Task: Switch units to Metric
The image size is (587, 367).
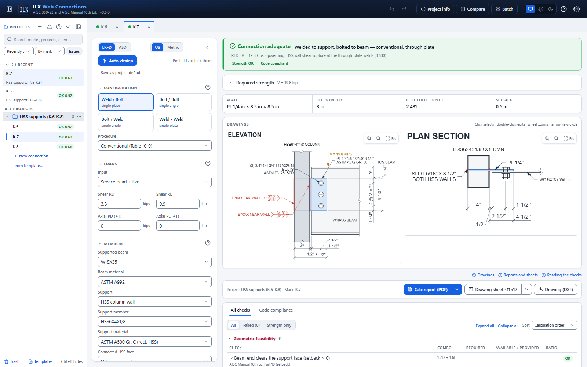Action: pyautogui.click(x=173, y=47)
